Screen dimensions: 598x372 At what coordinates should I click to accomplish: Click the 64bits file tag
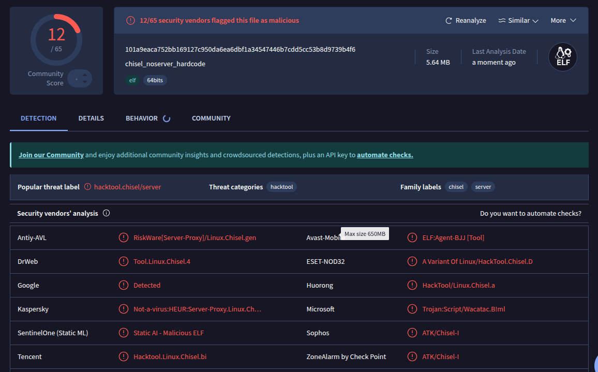(x=155, y=80)
